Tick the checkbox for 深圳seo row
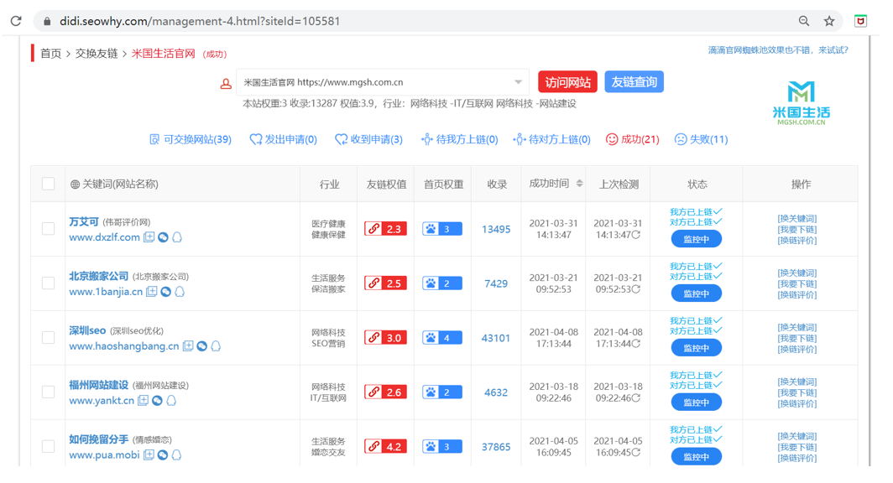The height and width of the screenshot is (483, 893). 49,337
